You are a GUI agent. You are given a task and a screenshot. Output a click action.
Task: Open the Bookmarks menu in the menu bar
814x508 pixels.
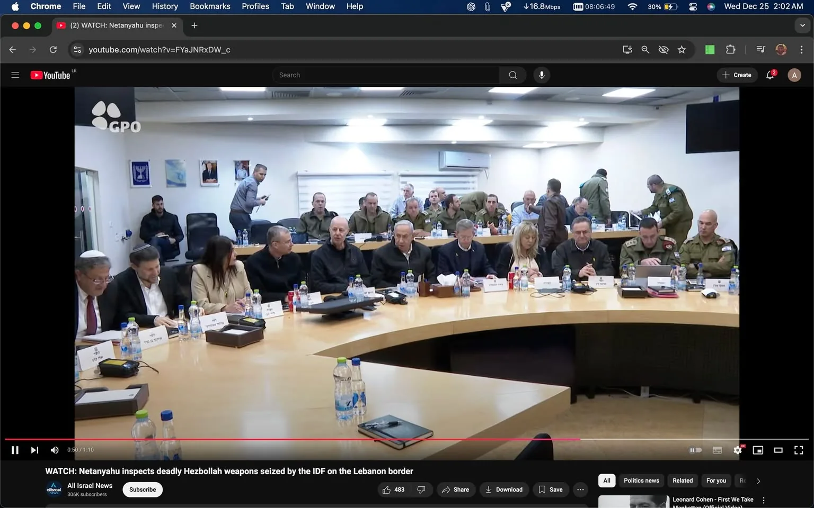tap(210, 6)
